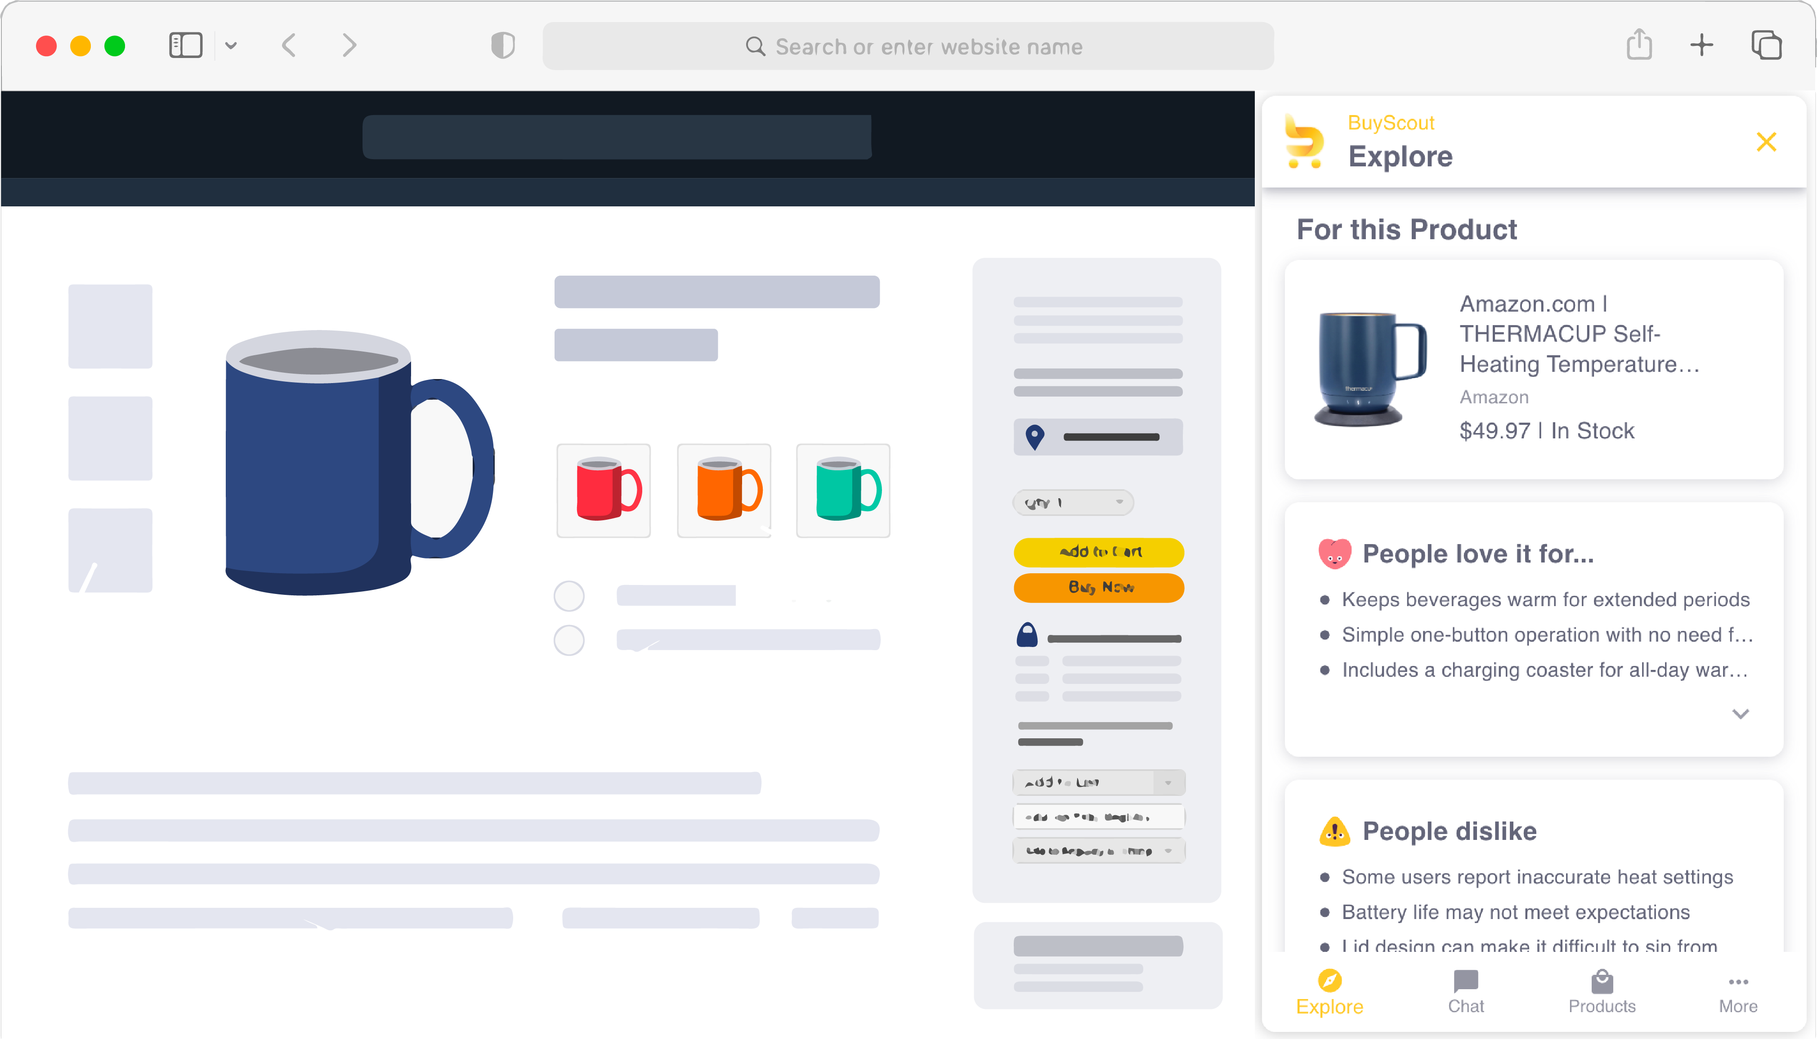This screenshot has height=1040, width=1817.
Task: Click the orange Buy Now button
Action: [x=1099, y=587]
